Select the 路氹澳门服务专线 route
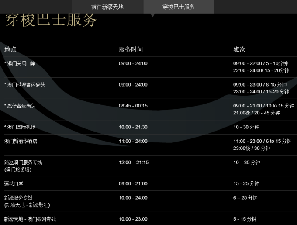Screen dimensions: 297x225 coord(23,163)
